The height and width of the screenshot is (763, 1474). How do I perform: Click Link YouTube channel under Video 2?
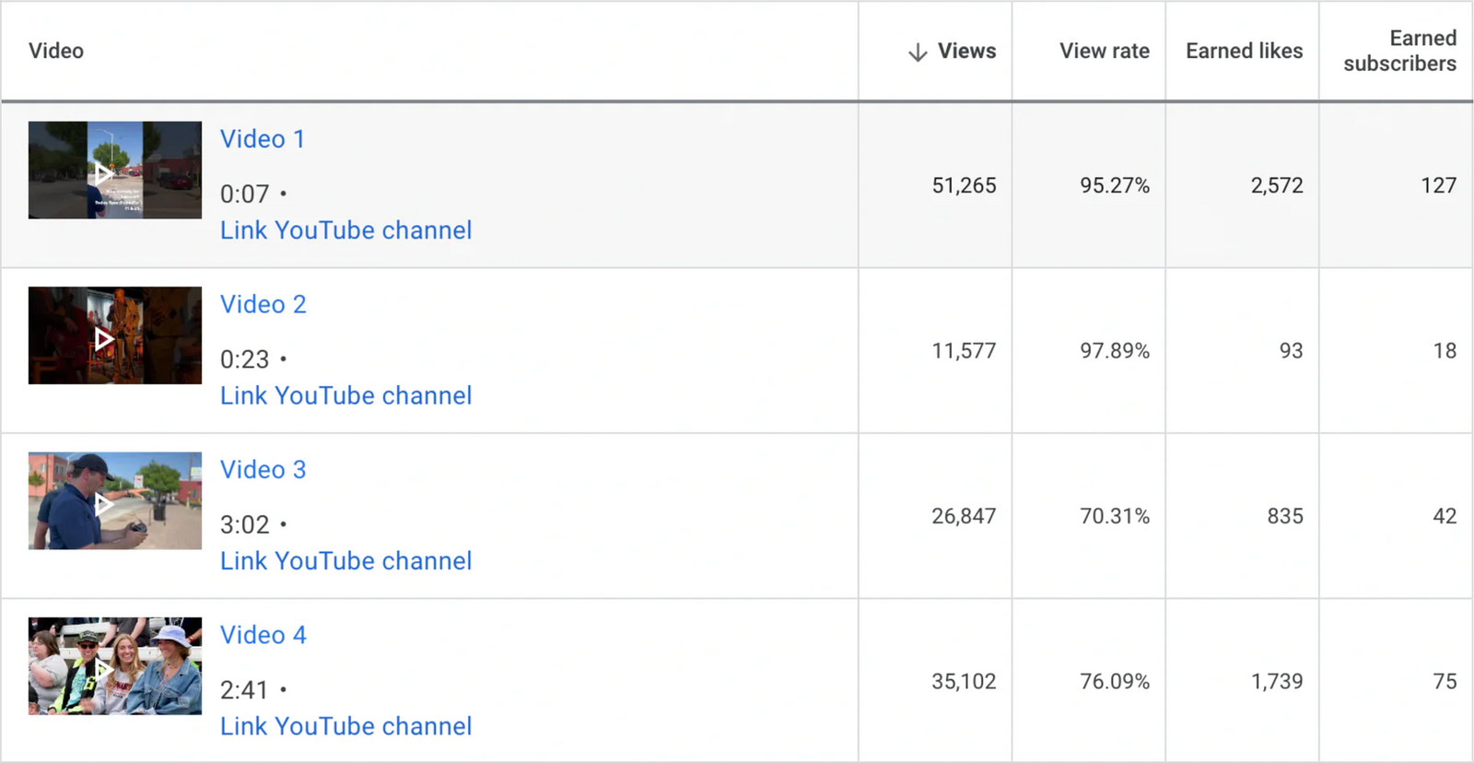(x=345, y=395)
